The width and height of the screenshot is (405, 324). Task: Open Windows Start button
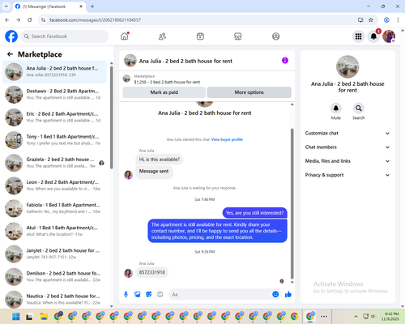point(16,317)
